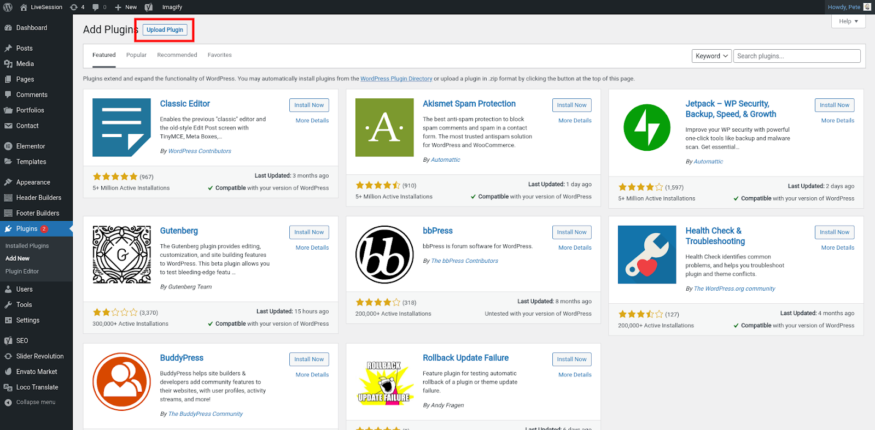Click the Upload Plugin button
Viewport: 875px width, 430px height.
[x=165, y=30]
